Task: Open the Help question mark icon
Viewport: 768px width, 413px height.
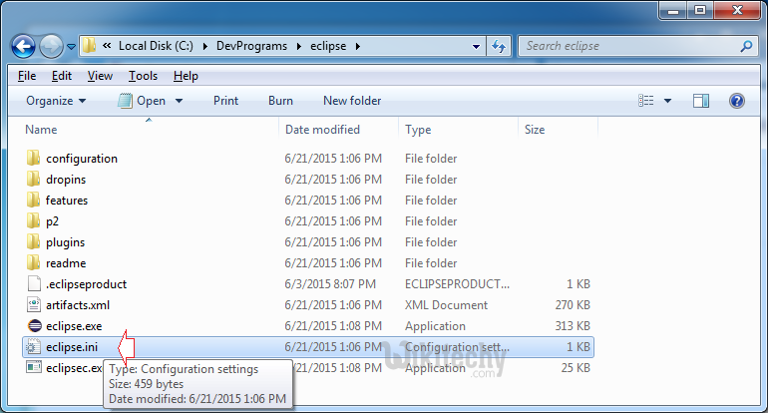Action: point(737,101)
